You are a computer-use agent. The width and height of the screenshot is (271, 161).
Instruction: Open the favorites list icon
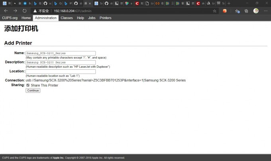point(237,11)
